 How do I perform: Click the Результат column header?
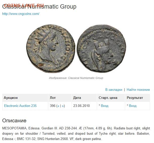(x=135, y=98)
